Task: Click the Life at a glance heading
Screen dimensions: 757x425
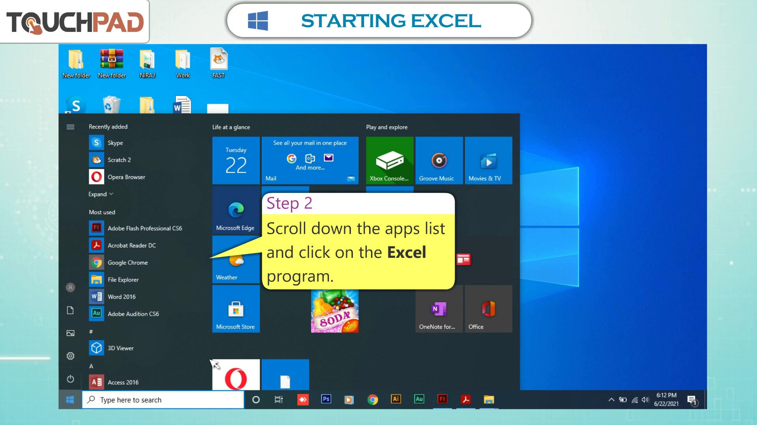Action: 231,127
